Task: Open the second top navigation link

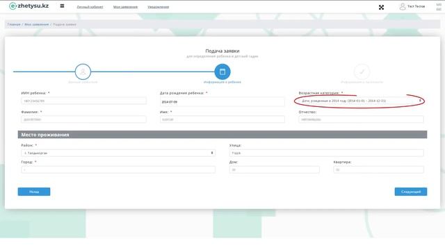Action: pyautogui.click(x=125, y=7)
